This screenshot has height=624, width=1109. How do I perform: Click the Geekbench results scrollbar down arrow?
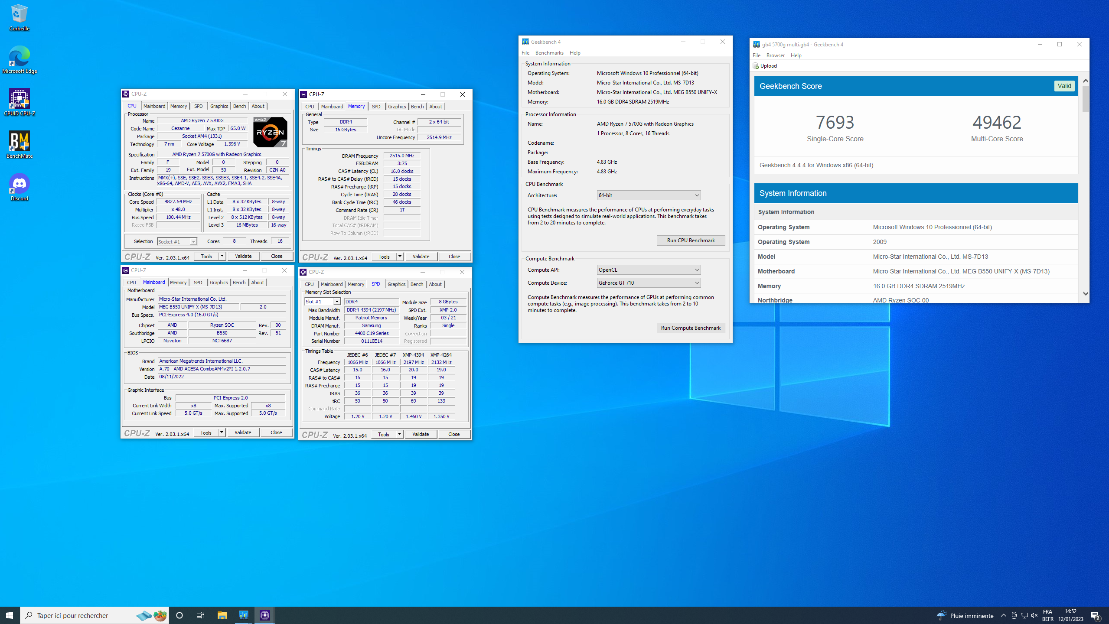pyautogui.click(x=1086, y=293)
